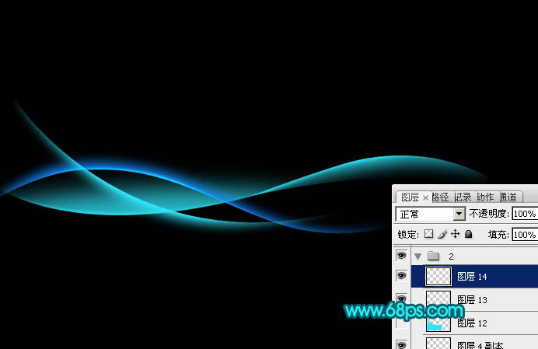Select the 图层 4 副本 thumbnail
Viewport: 538px width, 349px height.
(438, 343)
